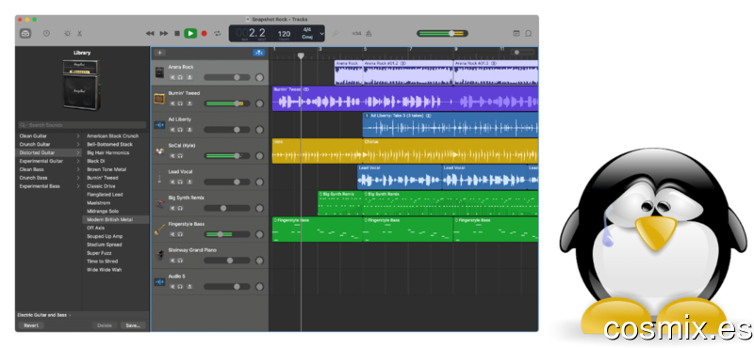Viewport: 754px width, 348px height.
Task: Select the Arena Rock track amp icon
Action: click(x=159, y=72)
